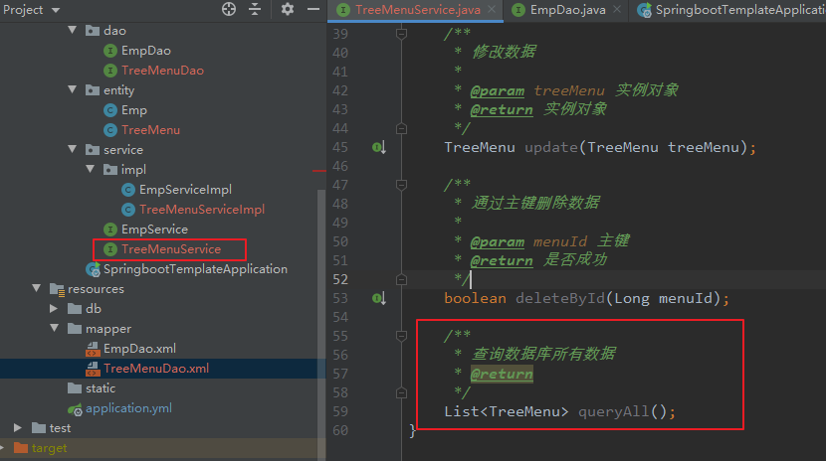This screenshot has width=826, height=461.
Task: Click the update method name
Action: click(551, 147)
